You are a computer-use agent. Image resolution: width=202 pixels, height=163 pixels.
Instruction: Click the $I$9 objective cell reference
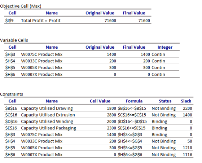(x=9, y=21)
